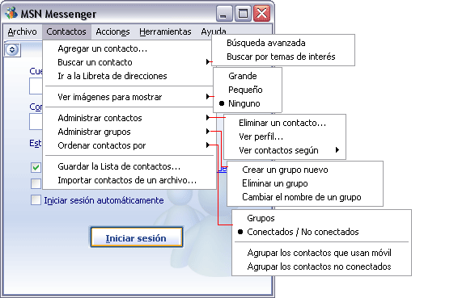Viewport: 458px width, 298px height.
Task: Select Grande image size option
Action: coord(248,76)
